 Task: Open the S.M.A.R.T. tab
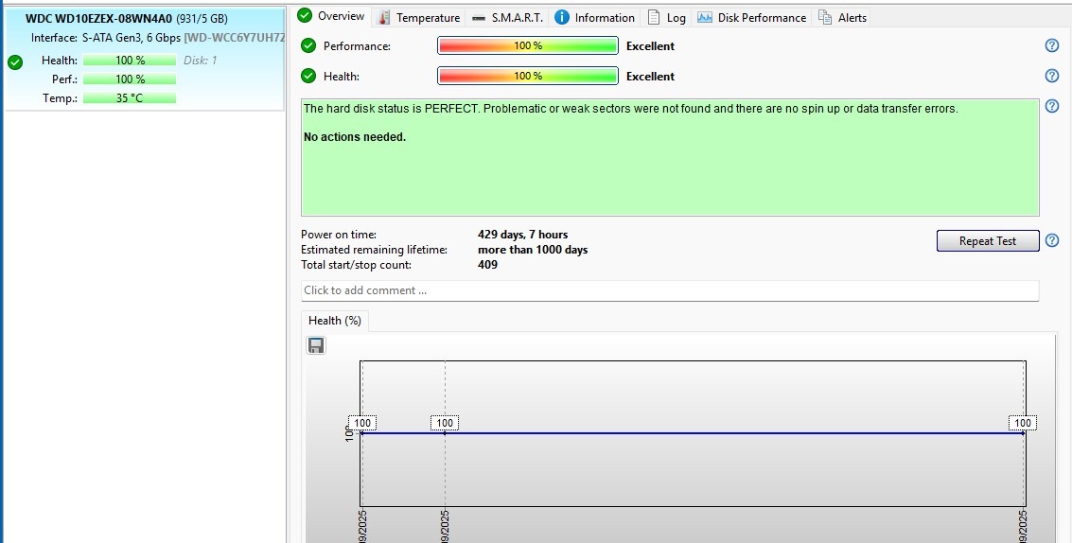(507, 17)
